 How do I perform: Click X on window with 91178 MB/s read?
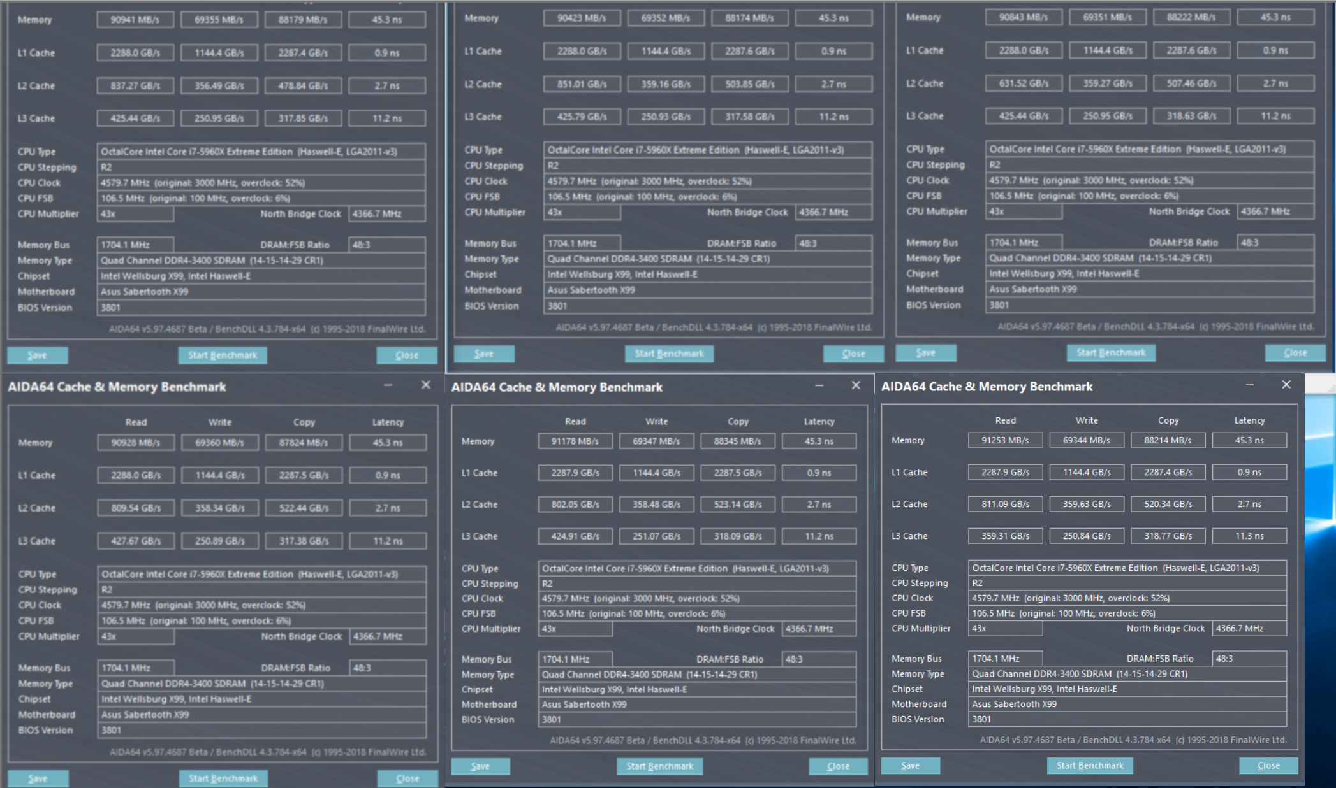click(856, 385)
